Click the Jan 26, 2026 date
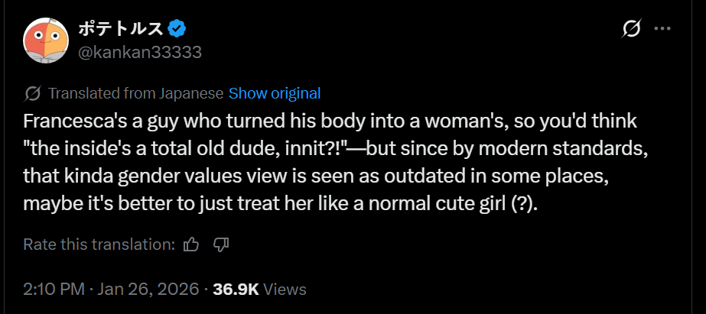This screenshot has width=706, height=314. (x=147, y=289)
